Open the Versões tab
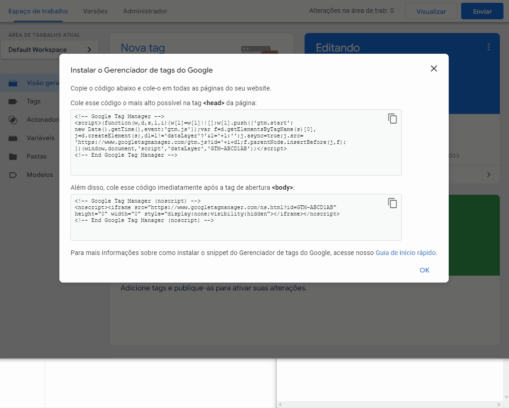This screenshot has height=408, width=509. coord(95,11)
